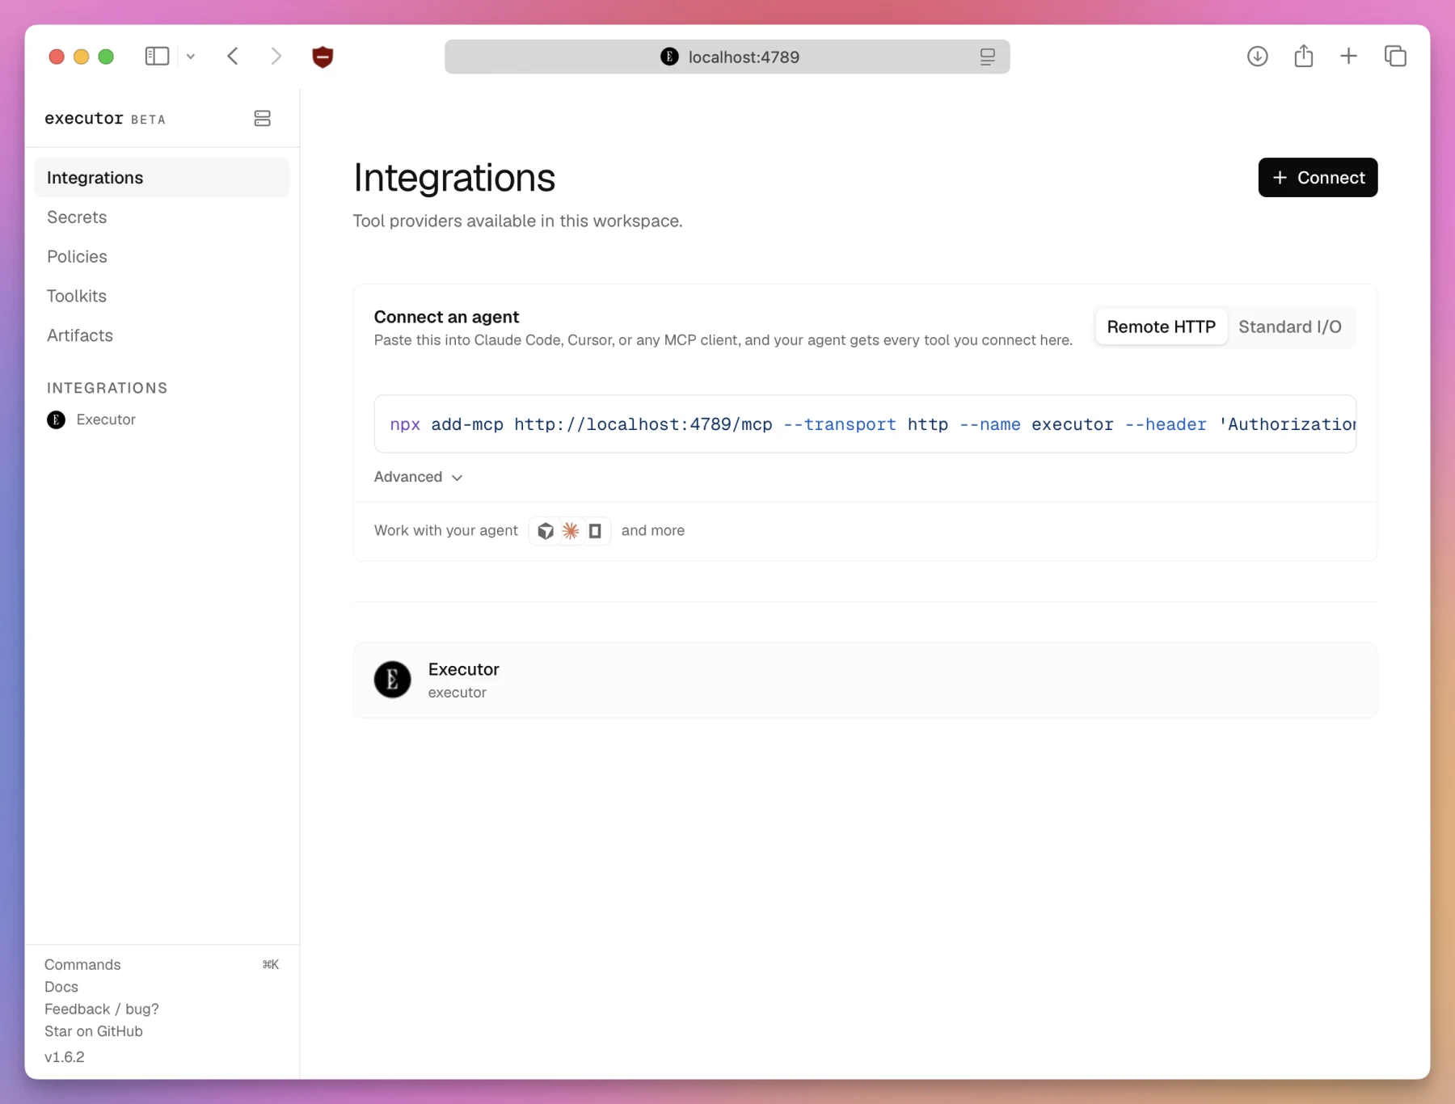Screen dimensions: 1455x1104
Task: Click the 'Work with your agent' label
Action: [x=445, y=531]
